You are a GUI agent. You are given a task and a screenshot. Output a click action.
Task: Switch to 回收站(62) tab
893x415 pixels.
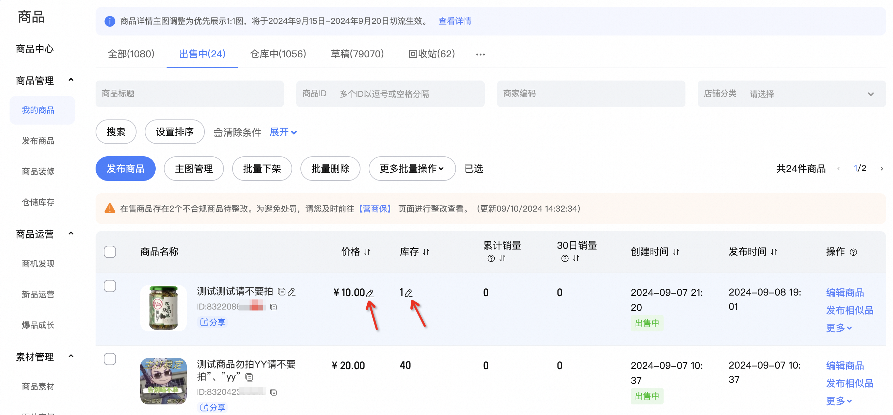(x=431, y=54)
